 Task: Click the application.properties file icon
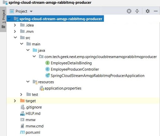(41, 88)
